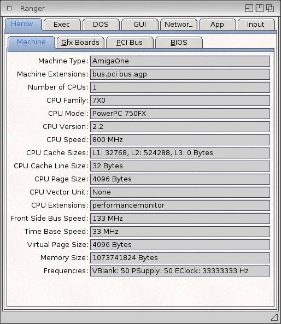Click the zoom gadget in title bar

260,8
